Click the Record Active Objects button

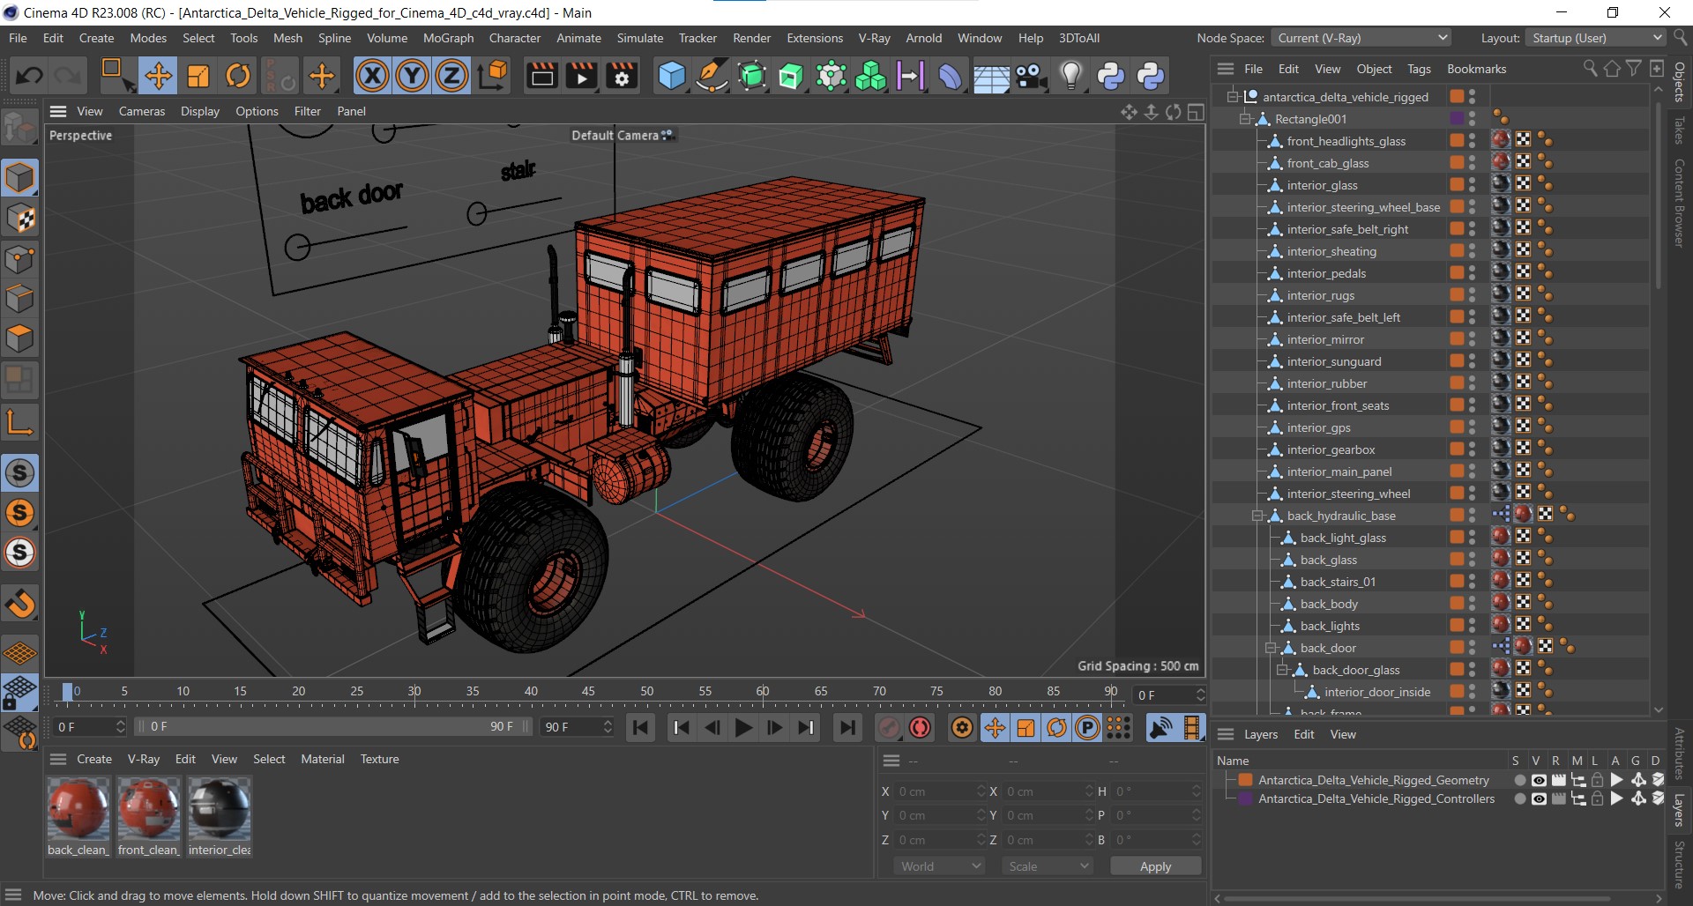pos(889,727)
